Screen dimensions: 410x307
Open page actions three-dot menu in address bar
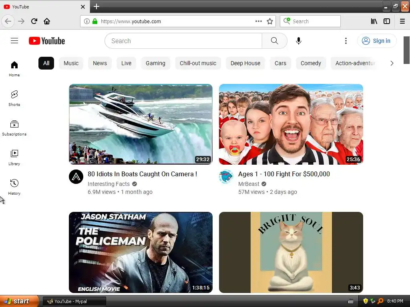[258, 21]
